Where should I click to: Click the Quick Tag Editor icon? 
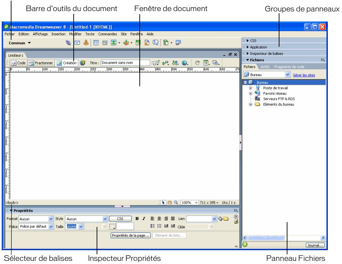(236, 222)
